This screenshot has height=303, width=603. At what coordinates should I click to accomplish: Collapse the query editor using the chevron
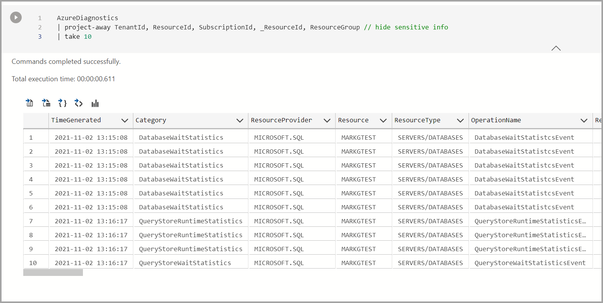(556, 48)
